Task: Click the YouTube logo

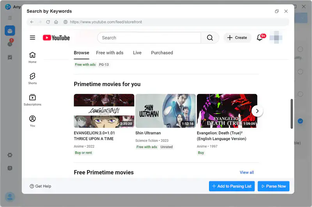Action: click(x=56, y=37)
